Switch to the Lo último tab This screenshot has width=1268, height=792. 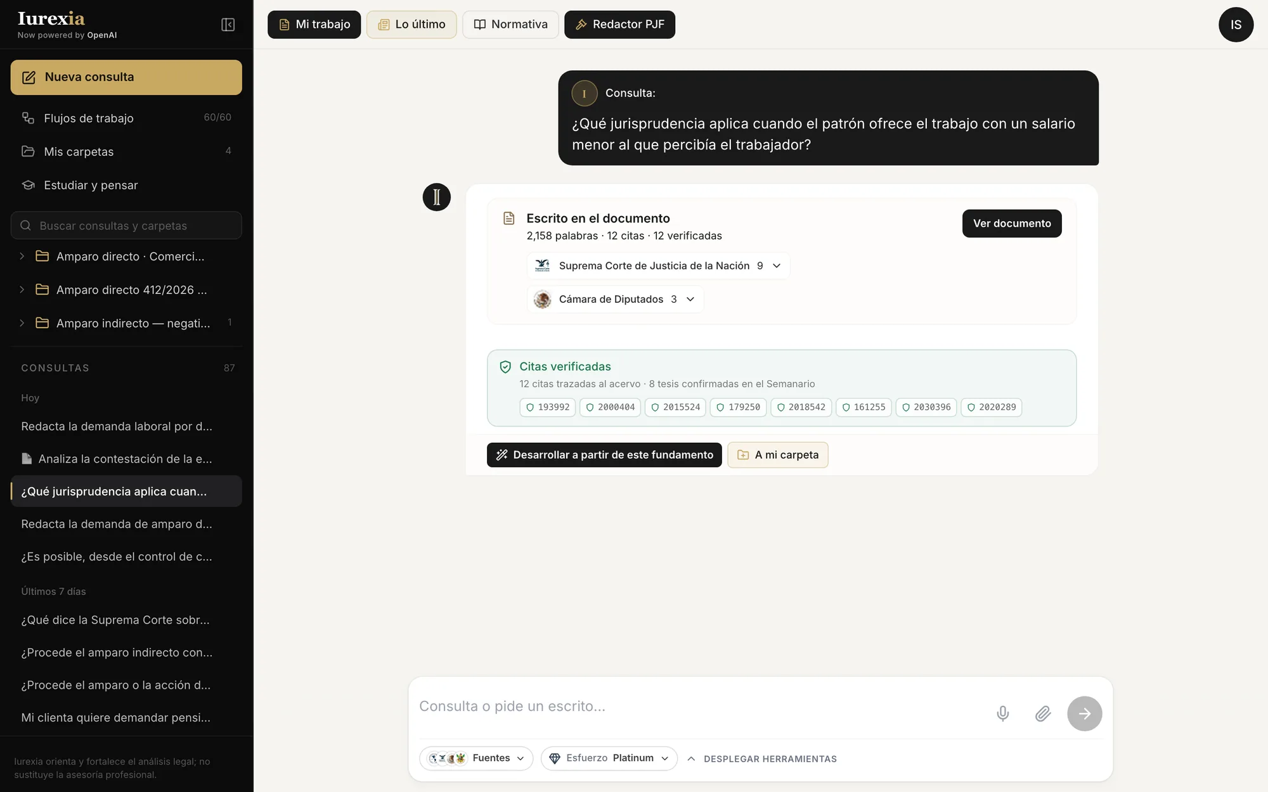click(411, 25)
